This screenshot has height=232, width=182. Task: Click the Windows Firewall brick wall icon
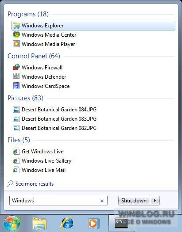(x=16, y=67)
